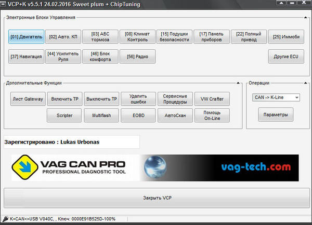312x225 pixels.
Task: Open the [01] Двигатель engine module
Action: (x=27, y=37)
